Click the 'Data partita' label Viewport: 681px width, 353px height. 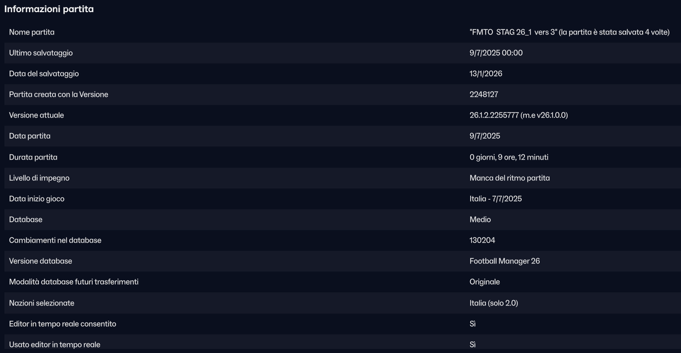pyautogui.click(x=30, y=136)
